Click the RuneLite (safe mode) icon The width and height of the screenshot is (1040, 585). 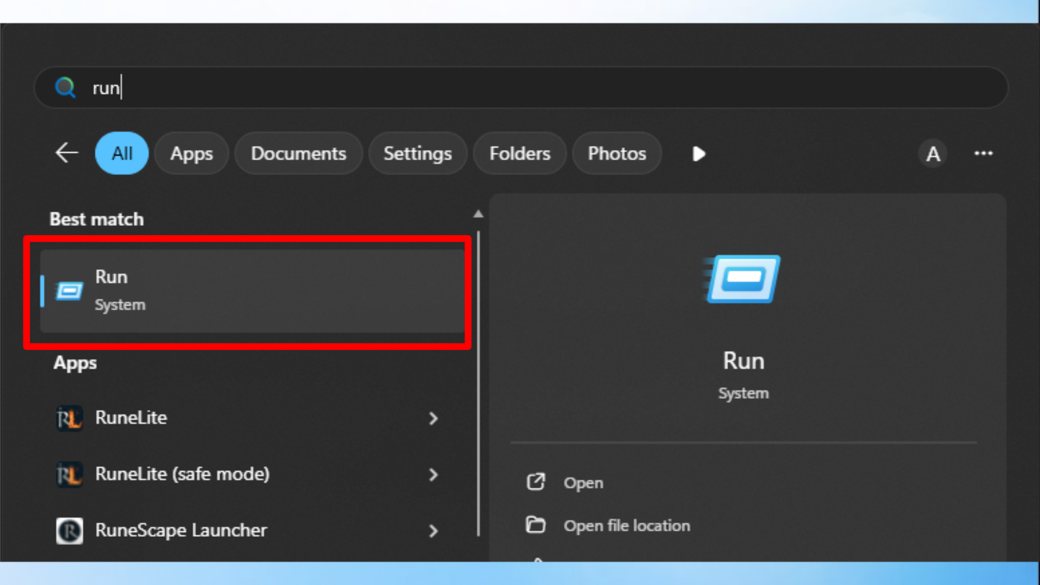pos(69,474)
